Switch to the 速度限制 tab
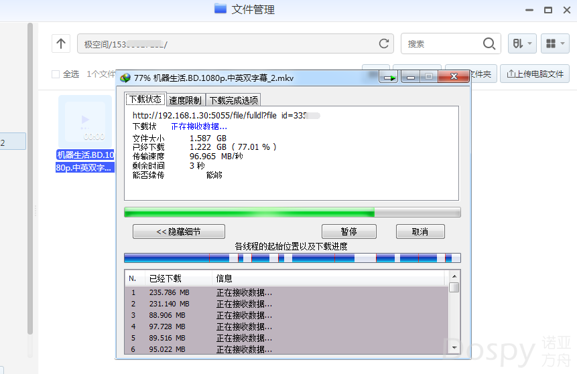The image size is (577, 374). (185, 100)
